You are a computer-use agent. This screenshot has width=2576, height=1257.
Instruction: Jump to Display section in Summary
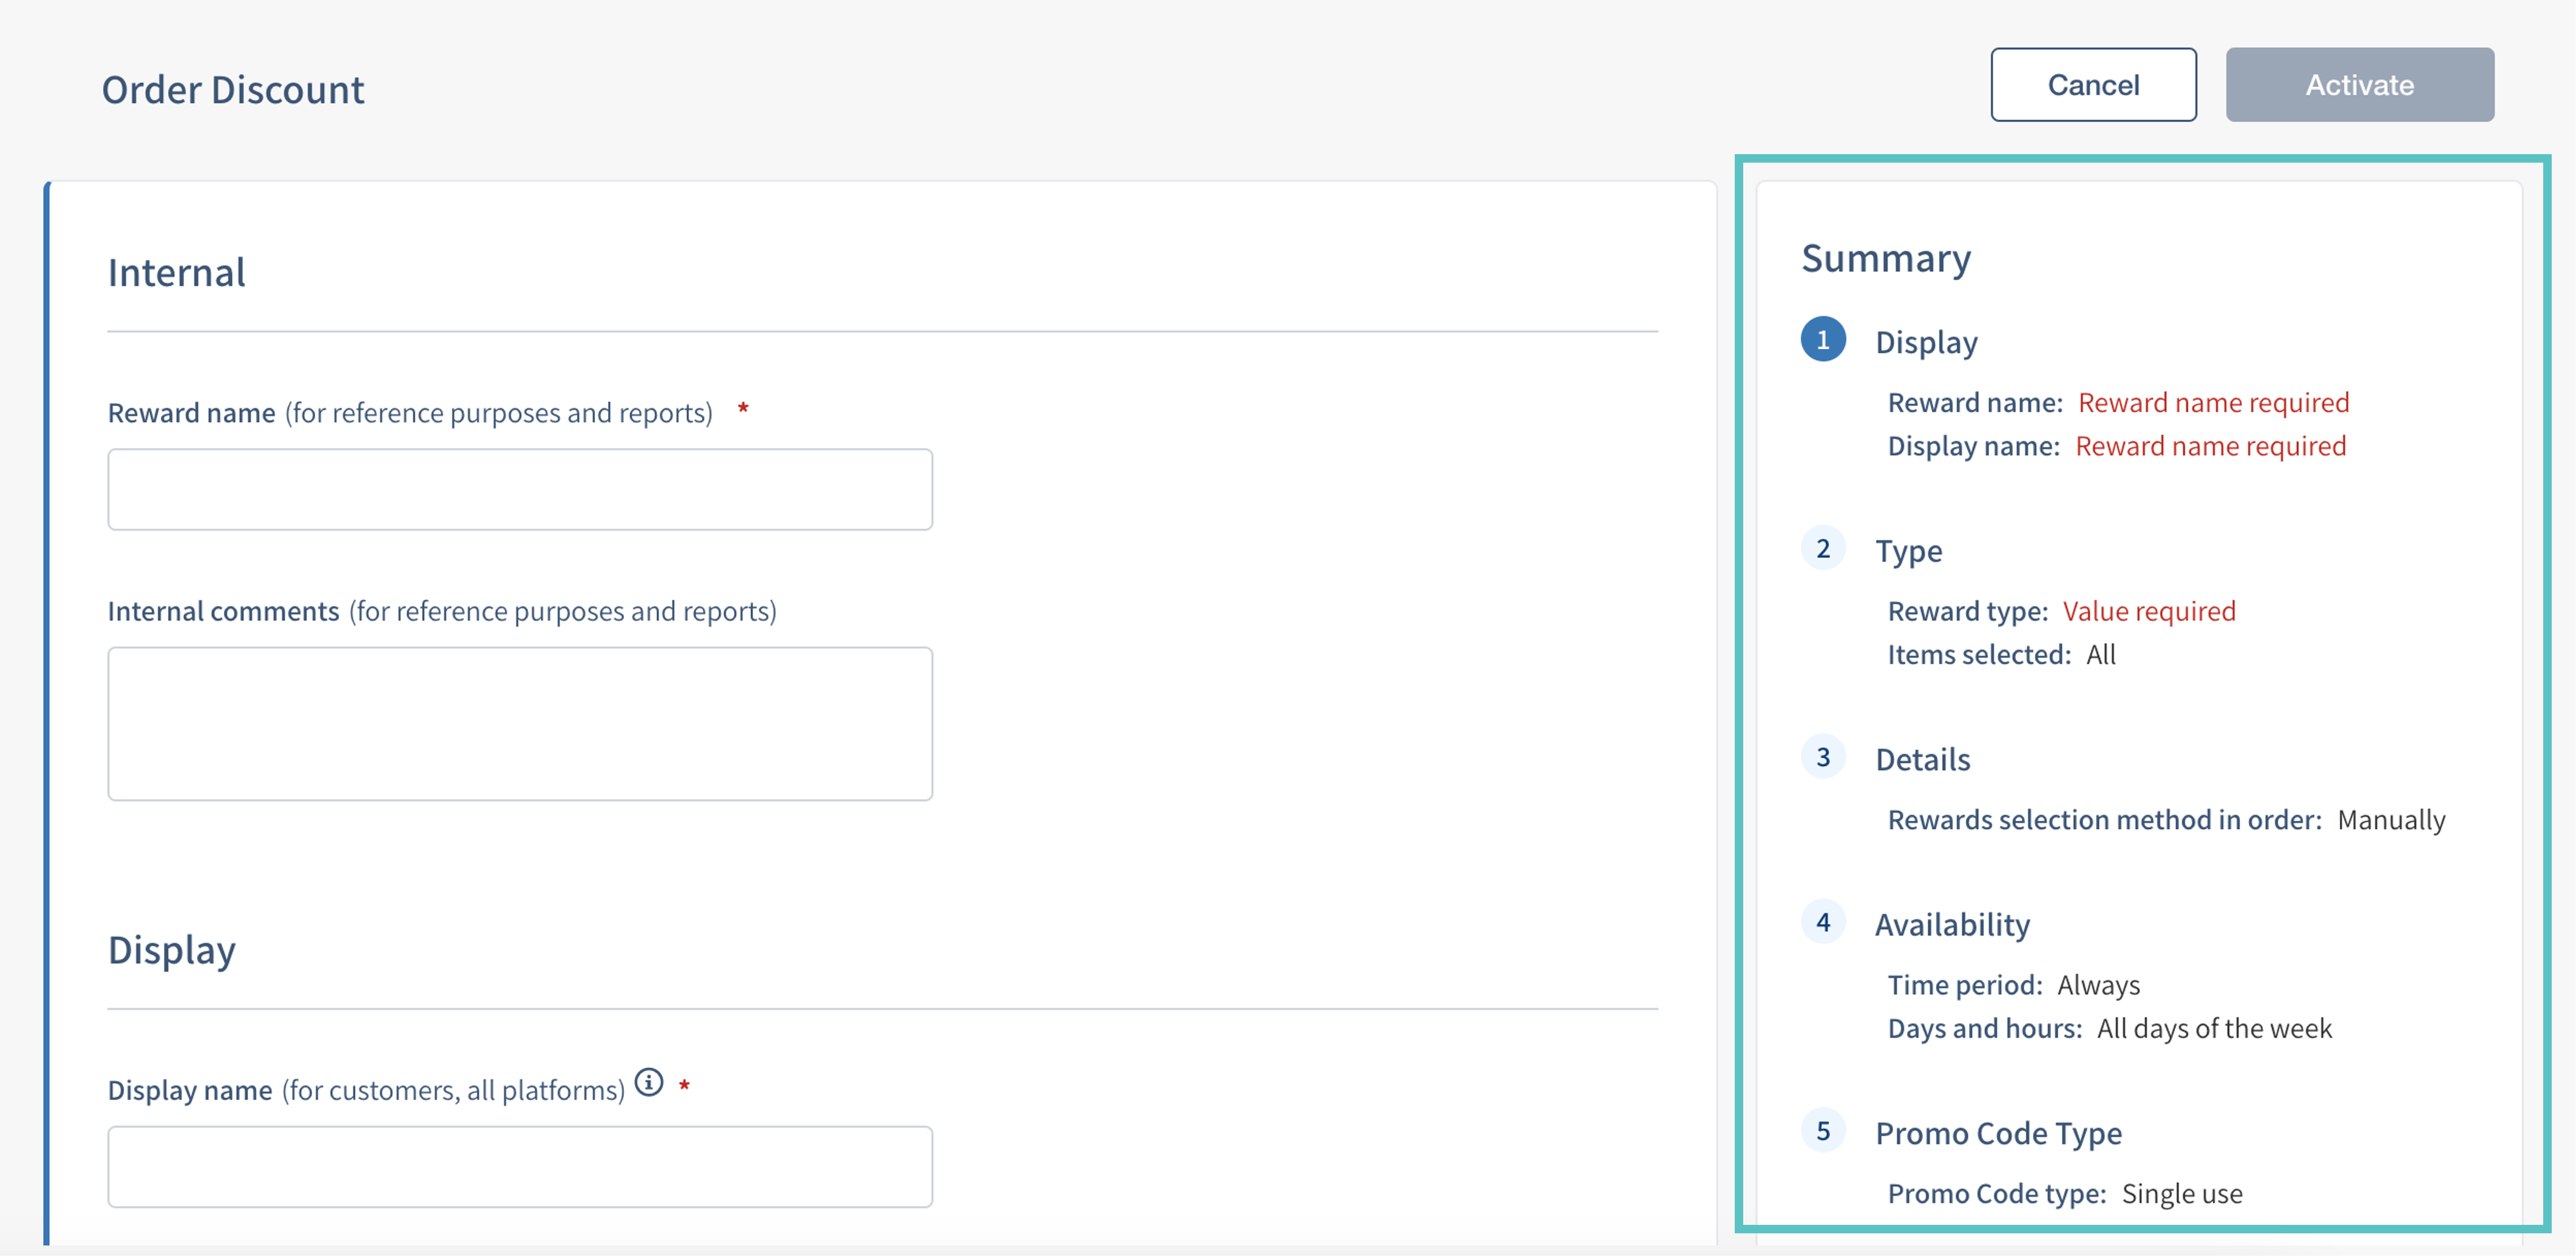(x=1926, y=342)
